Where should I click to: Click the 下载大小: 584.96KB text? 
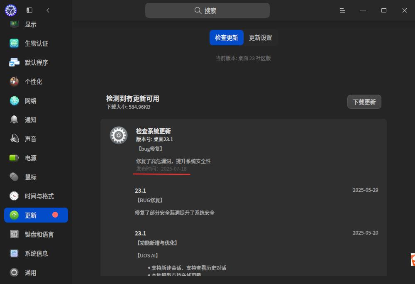point(128,107)
